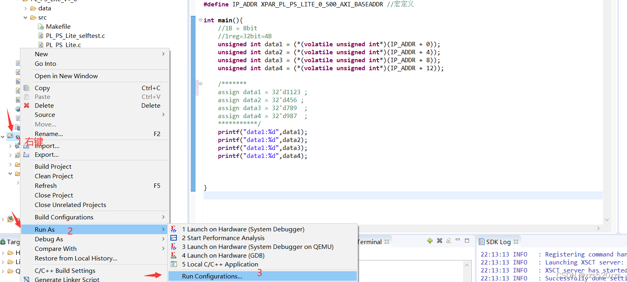
Task: Choose Close Project
Action: point(95,195)
